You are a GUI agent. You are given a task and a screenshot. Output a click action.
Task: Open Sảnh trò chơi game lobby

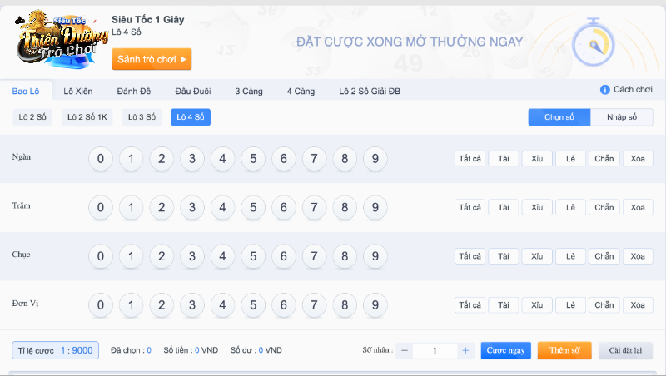click(152, 59)
